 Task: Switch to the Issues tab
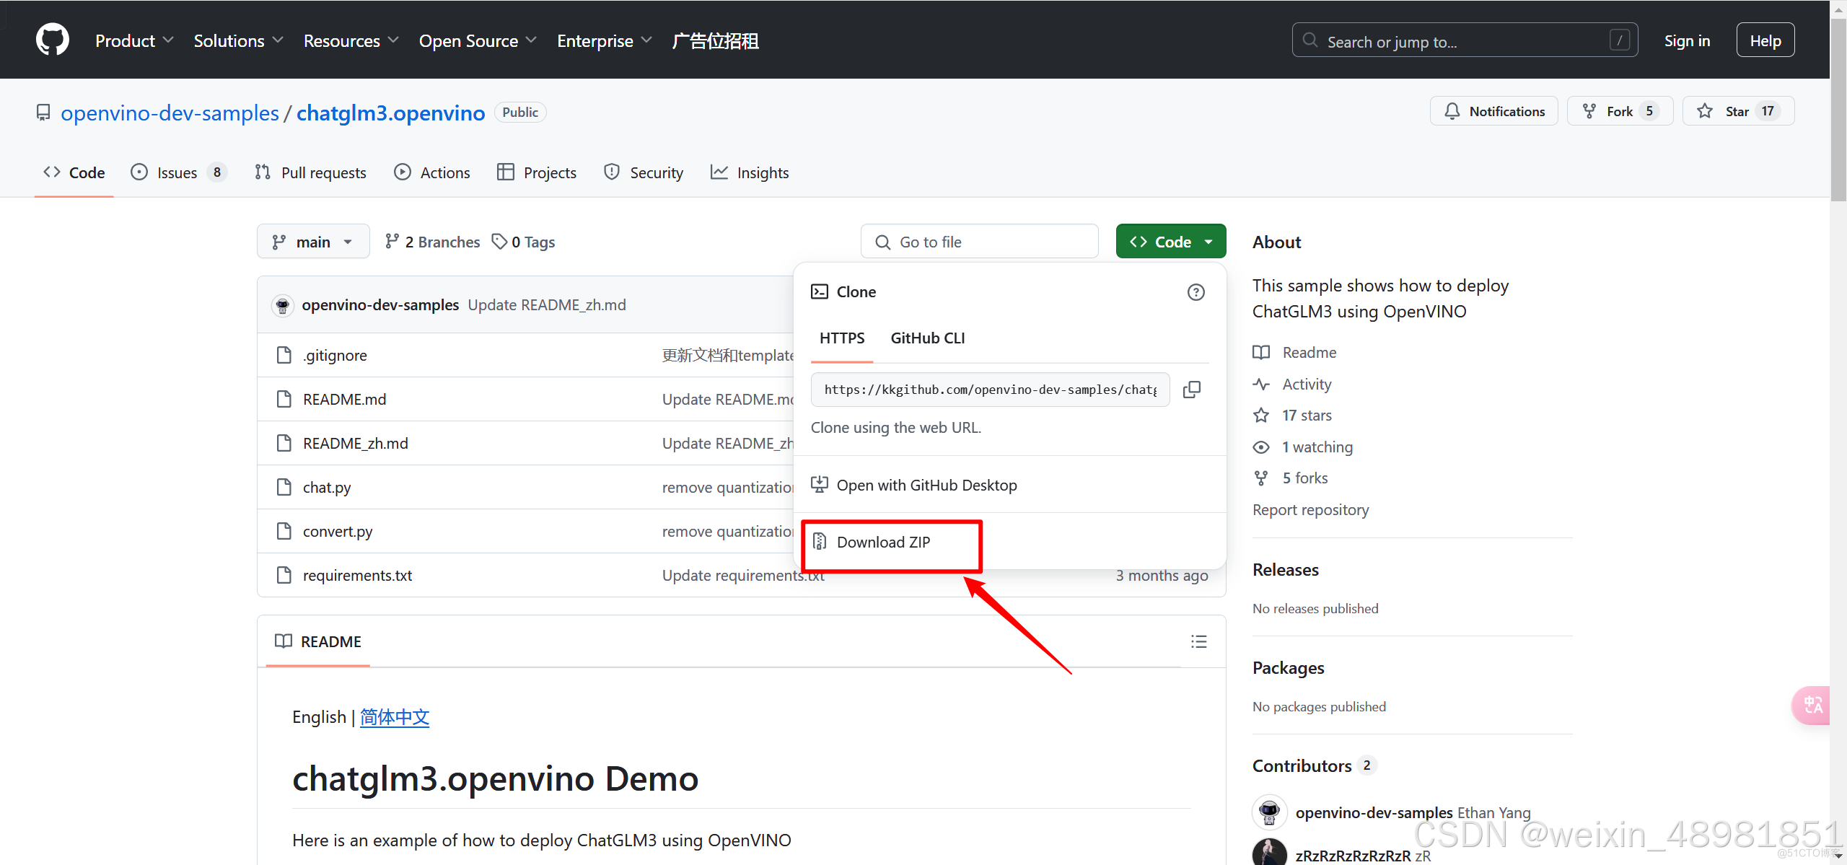pos(179,172)
